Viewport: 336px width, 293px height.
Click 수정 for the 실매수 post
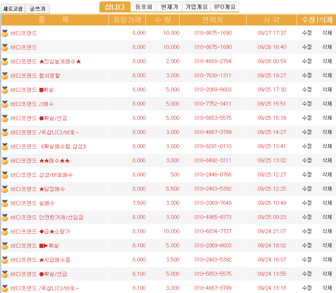tap(307, 203)
